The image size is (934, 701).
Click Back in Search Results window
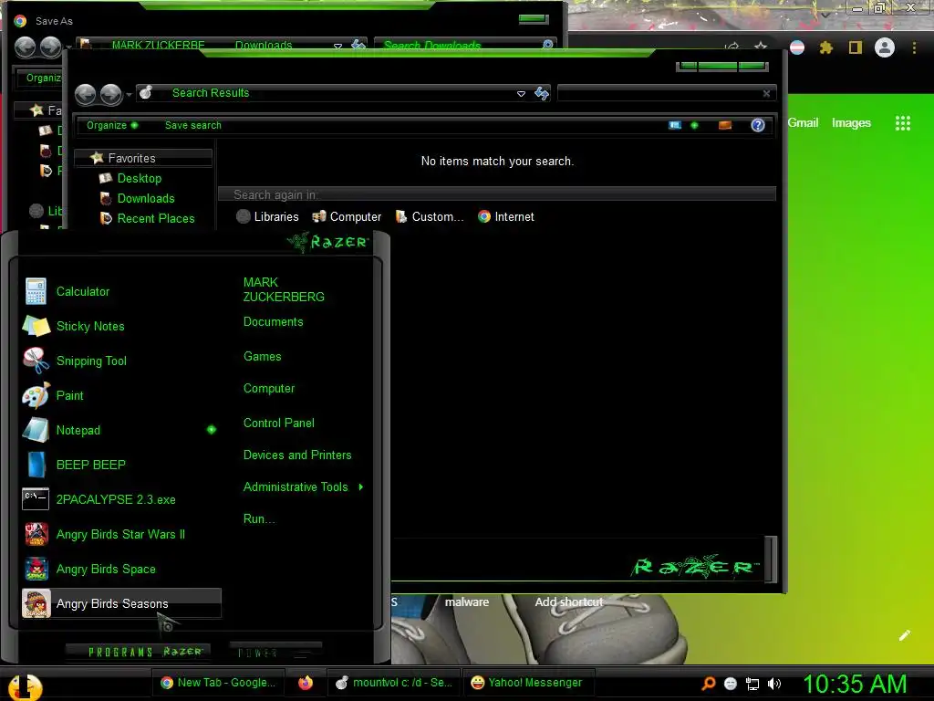click(86, 94)
